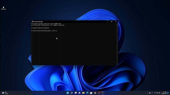Open the notification center badge
Viewport: 170px width, 95px height.
[x=168, y=93]
